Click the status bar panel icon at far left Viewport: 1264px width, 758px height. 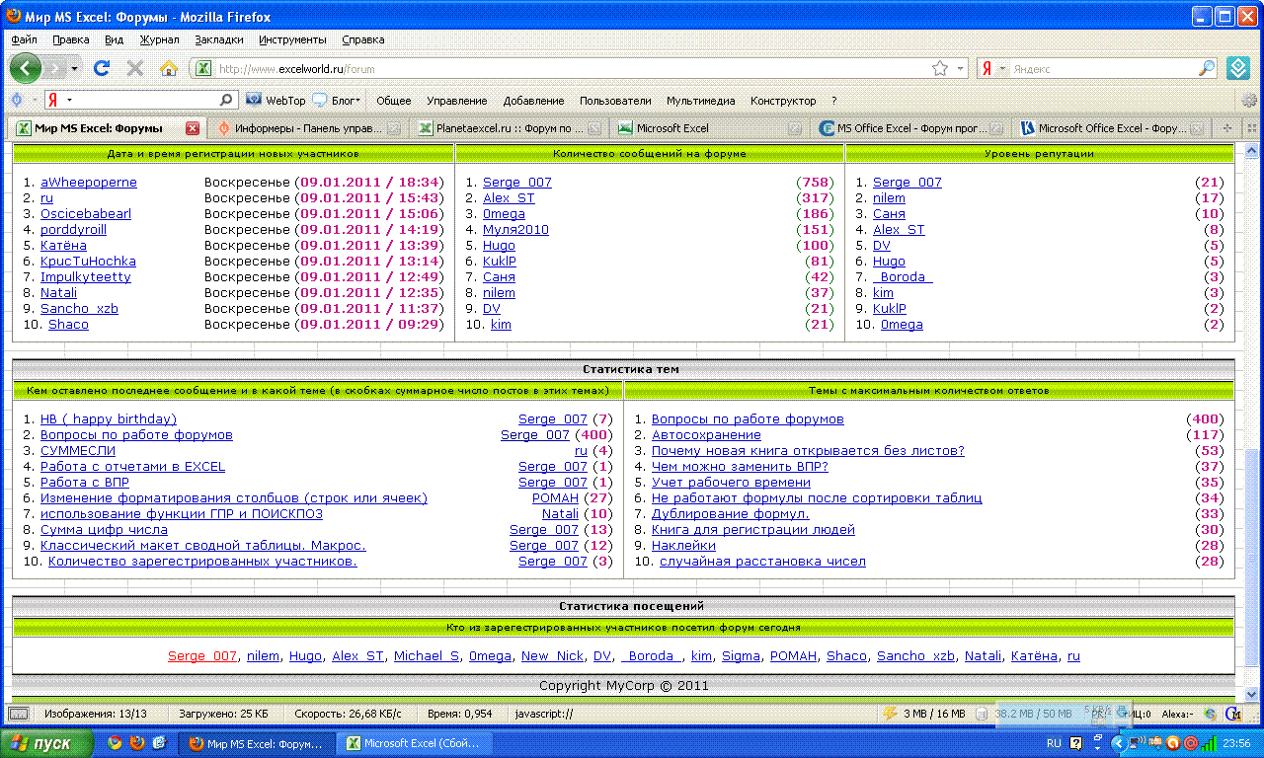[x=18, y=713]
